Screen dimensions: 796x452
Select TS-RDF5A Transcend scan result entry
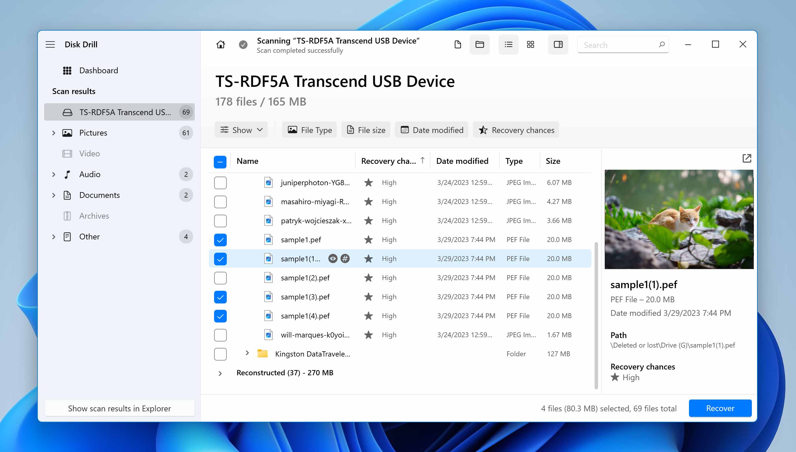(x=119, y=112)
